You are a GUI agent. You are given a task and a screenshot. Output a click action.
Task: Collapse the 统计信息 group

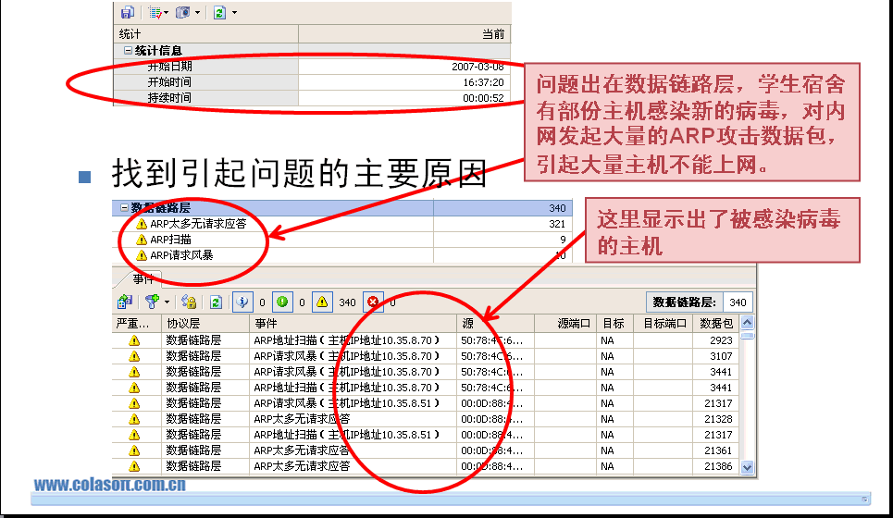(x=128, y=51)
